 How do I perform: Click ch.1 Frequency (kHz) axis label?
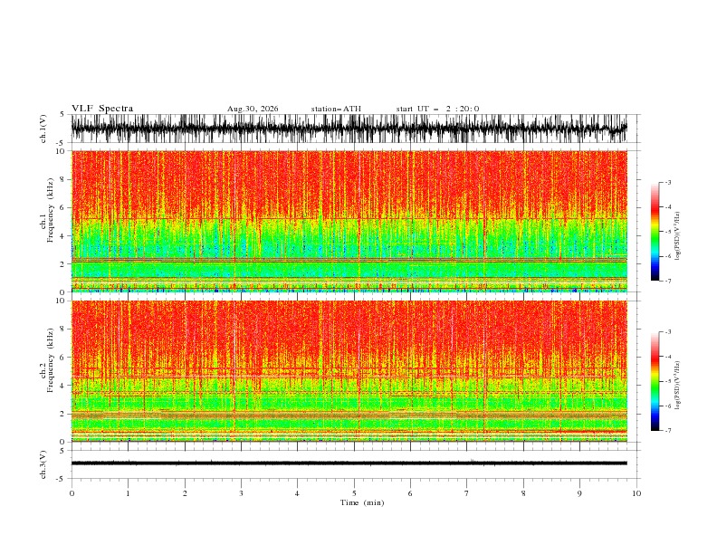click(x=47, y=221)
